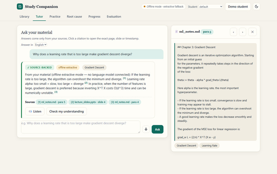Viewport: 277px width, 174px height.
Task: Click the Learning Rate tag
Action: tap(210, 146)
